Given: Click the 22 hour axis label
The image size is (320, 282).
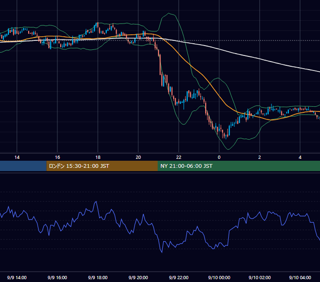Looking at the screenshot, I should [x=178, y=157].
